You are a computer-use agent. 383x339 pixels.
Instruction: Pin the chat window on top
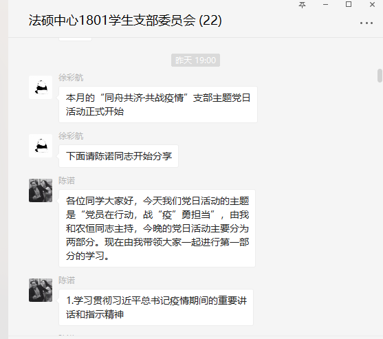click(x=302, y=5)
